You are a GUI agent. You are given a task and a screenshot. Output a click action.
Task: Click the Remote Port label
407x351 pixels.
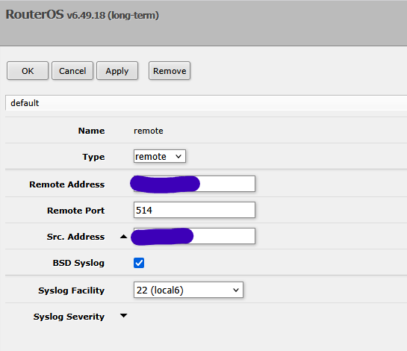pyautogui.click(x=75, y=211)
